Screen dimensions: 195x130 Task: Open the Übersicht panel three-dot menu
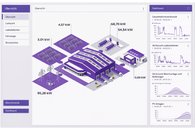[x=143, y=9]
